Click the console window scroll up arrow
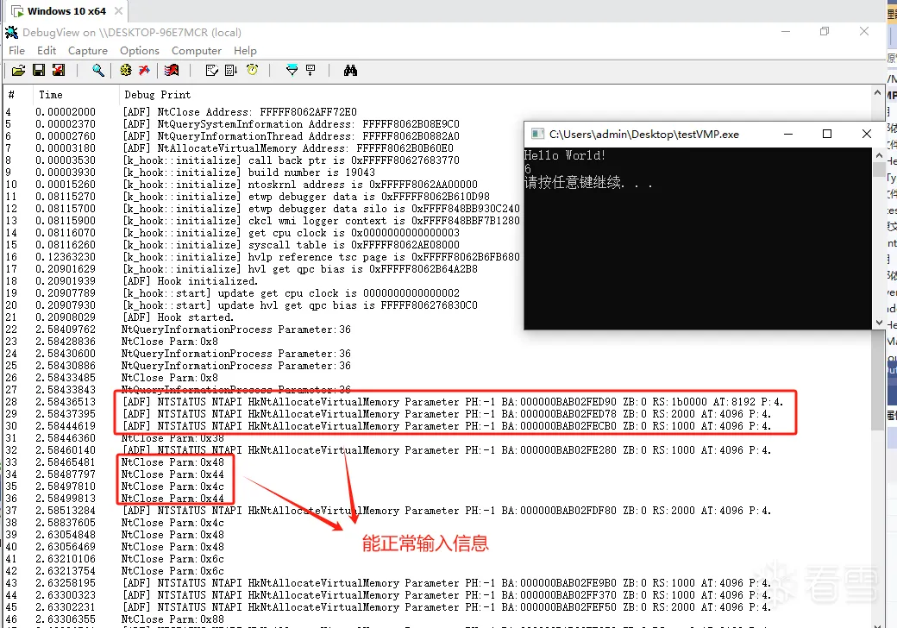The image size is (897, 628). 879,155
